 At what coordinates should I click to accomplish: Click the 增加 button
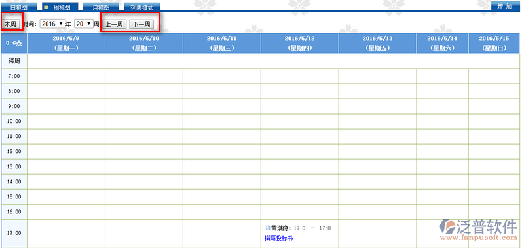tap(504, 7)
